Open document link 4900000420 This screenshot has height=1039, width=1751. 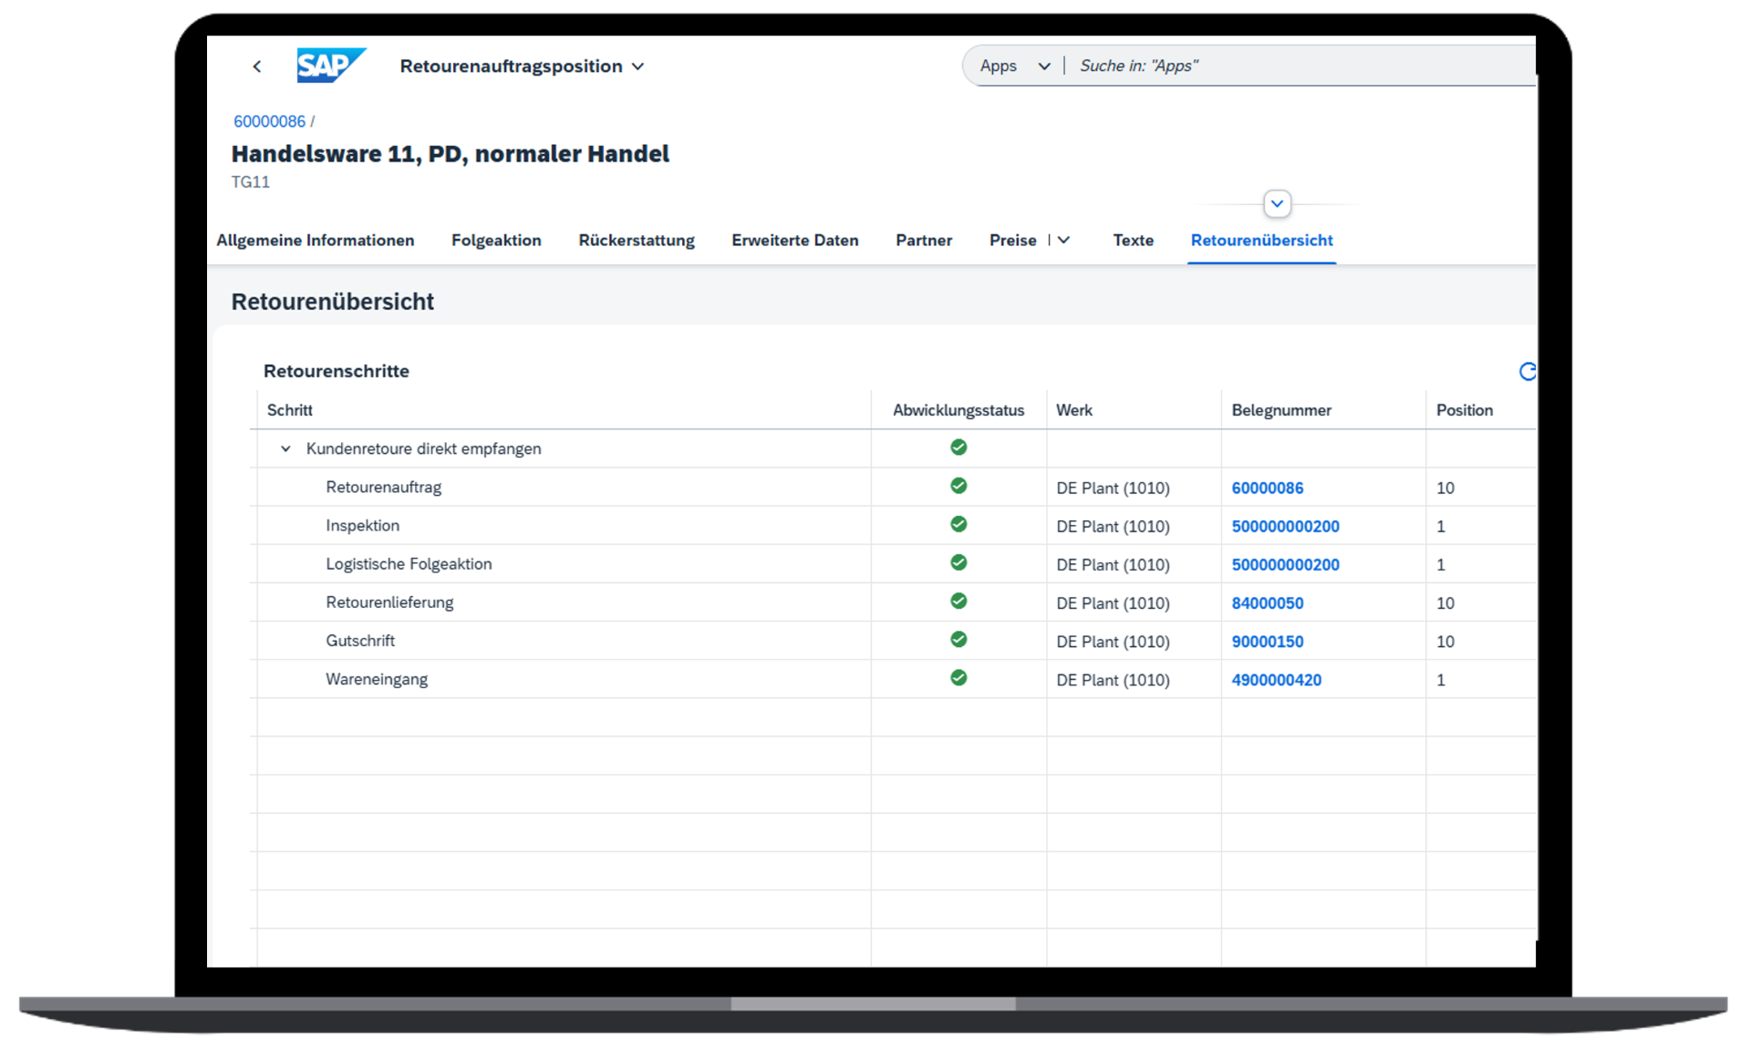point(1276,680)
